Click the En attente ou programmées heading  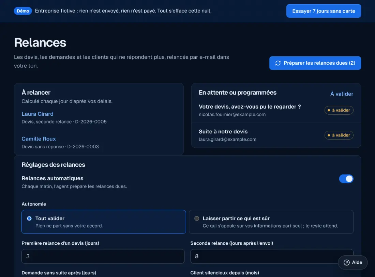[x=238, y=93]
